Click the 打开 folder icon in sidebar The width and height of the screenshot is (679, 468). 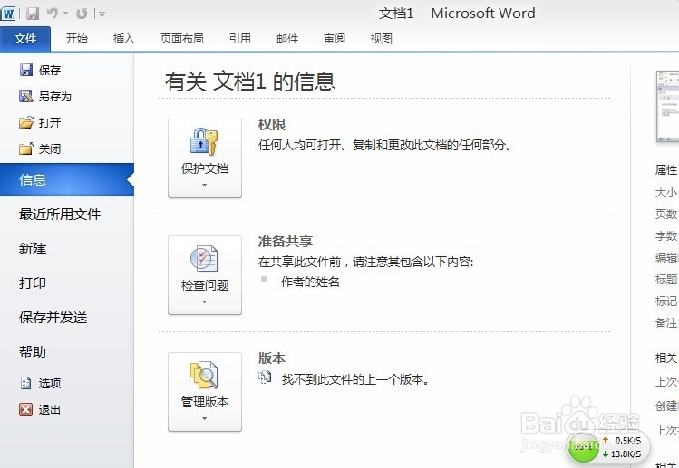26,122
